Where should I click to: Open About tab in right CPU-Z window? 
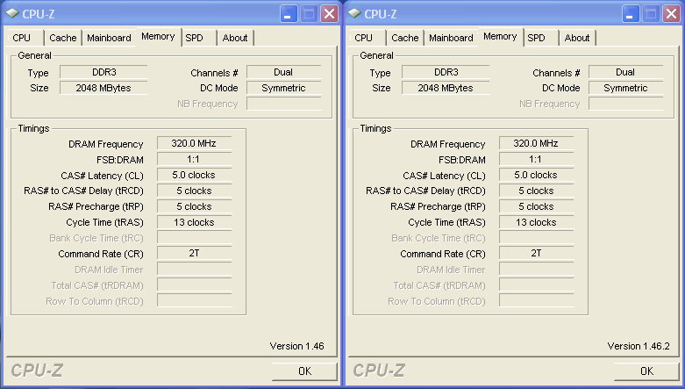coord(577,38)
